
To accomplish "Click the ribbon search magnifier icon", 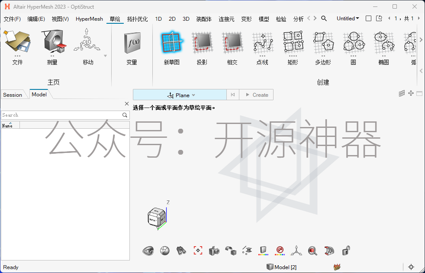I will tap(324, 19).
